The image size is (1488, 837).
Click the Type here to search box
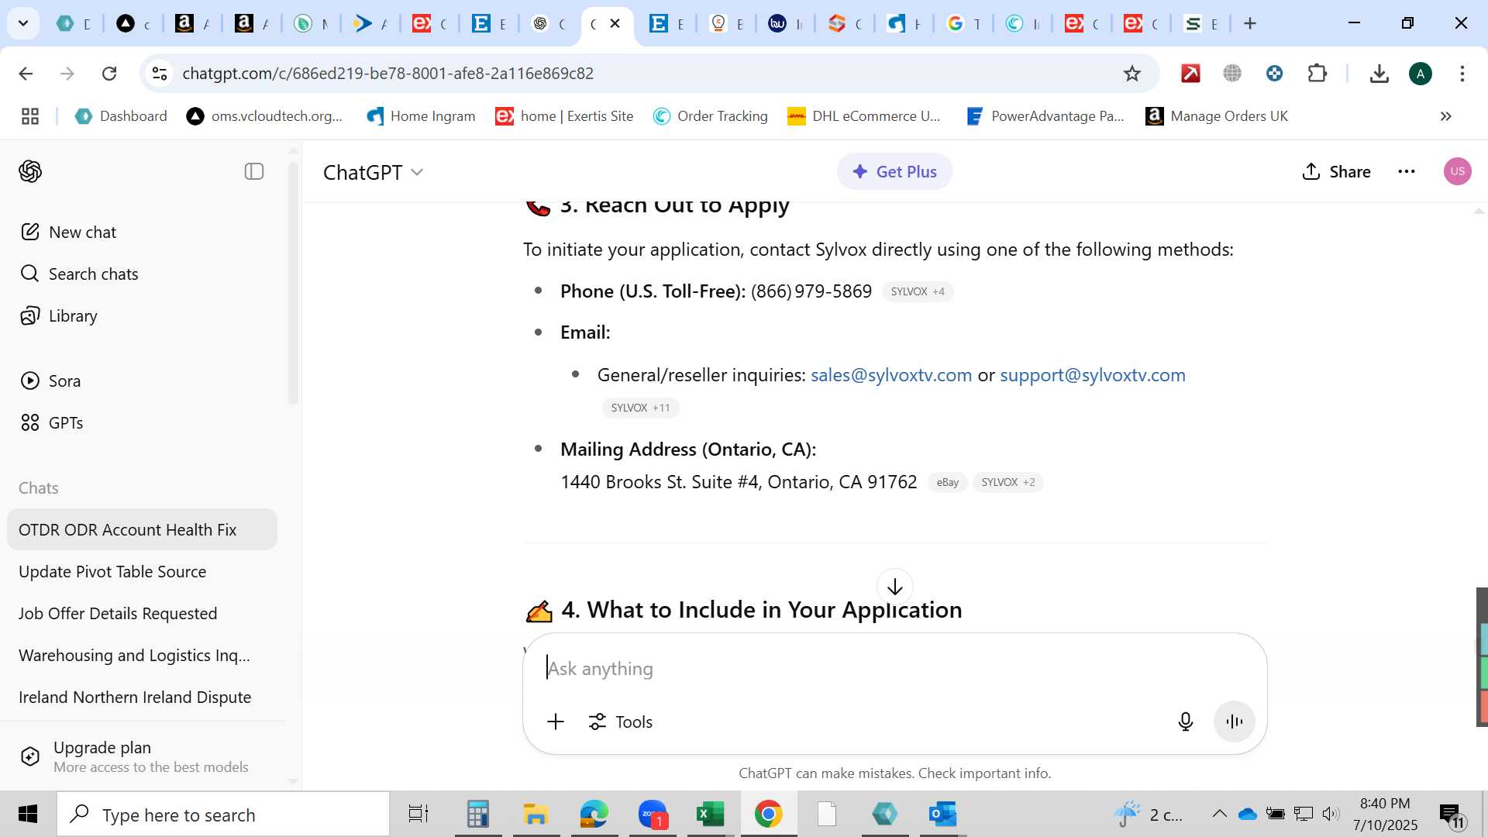click(223, 815)
